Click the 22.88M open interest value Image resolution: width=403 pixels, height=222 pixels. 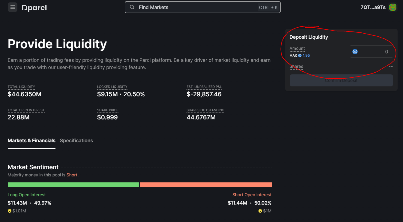click(x=19, y=117)
